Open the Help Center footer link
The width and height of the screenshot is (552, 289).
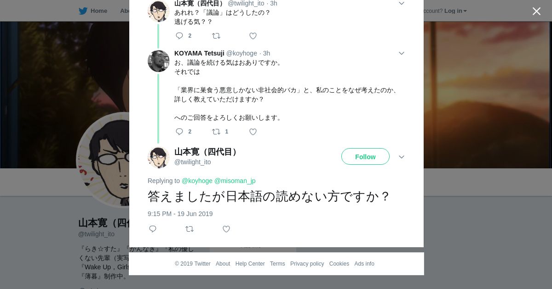point(250,264)
